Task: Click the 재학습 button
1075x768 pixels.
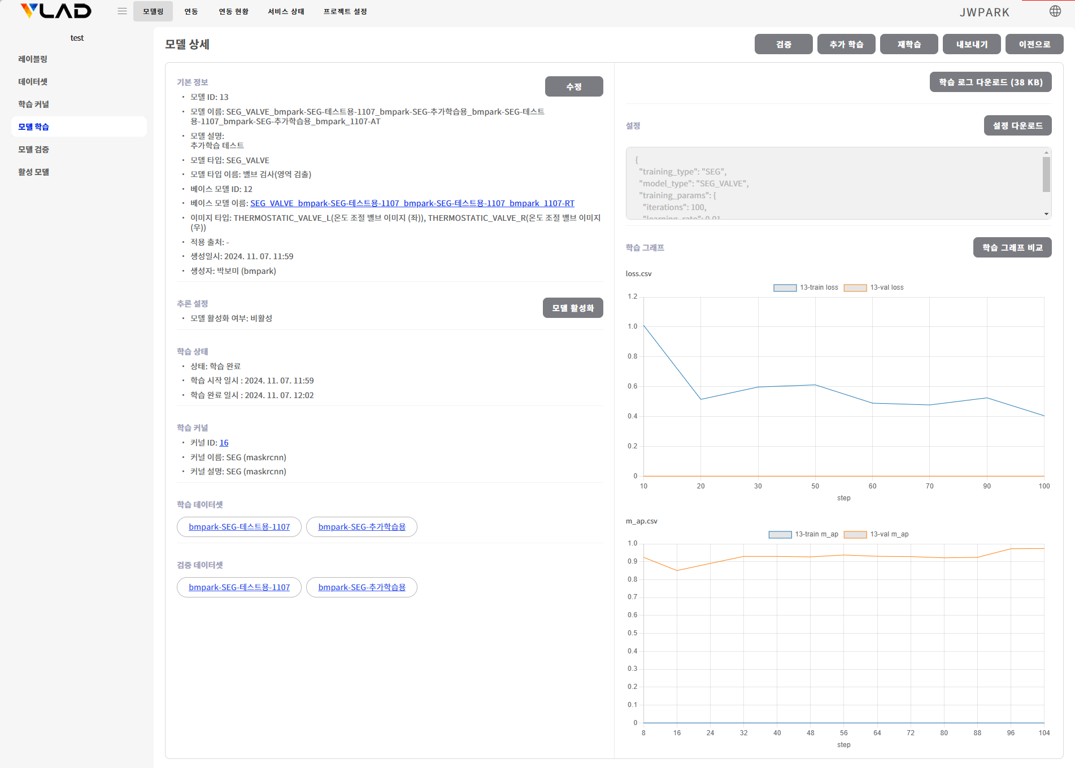Action: (909, 44)
